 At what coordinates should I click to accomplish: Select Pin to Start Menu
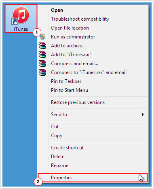(93, 90)
